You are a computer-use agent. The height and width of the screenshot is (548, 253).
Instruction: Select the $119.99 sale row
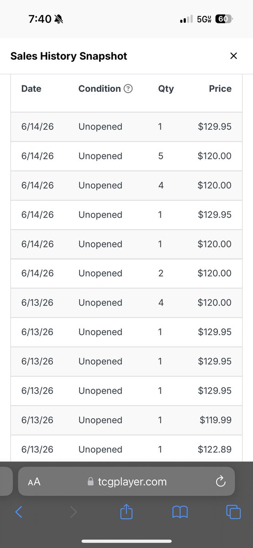tap(126, 420)
